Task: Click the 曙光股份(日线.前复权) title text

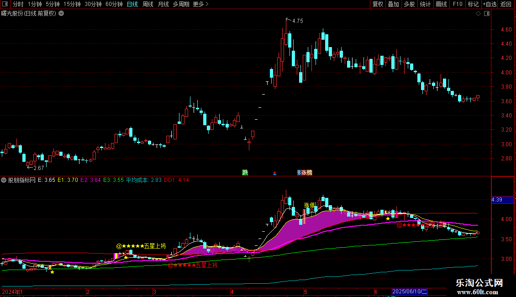Action: point(29,14)
